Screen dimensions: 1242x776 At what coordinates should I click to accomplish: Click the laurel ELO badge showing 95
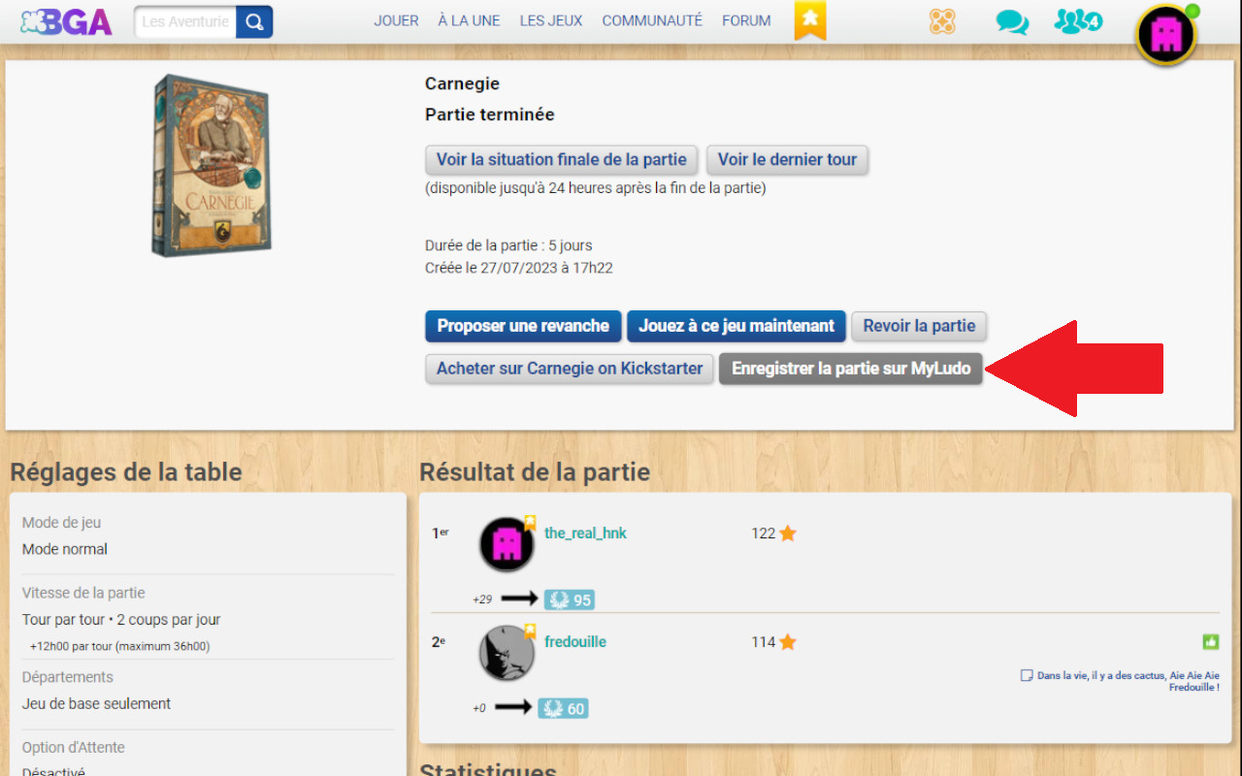569,599
